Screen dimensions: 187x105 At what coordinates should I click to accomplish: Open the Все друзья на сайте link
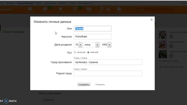[169, 61]
